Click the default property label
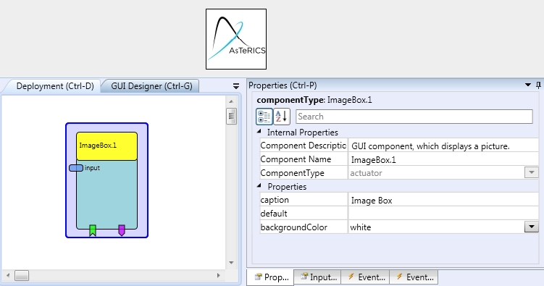544x286 pixels. [274, 214]
